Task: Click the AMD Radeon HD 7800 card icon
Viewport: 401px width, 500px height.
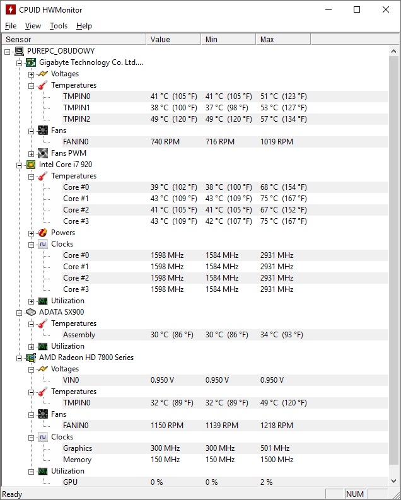Action: (x=30, y=358)
